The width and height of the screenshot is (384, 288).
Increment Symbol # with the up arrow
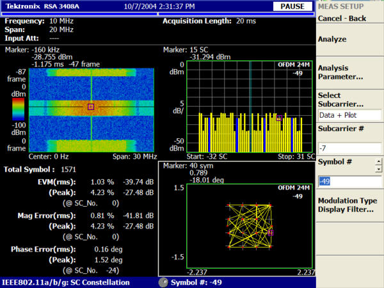click(378, 162)
